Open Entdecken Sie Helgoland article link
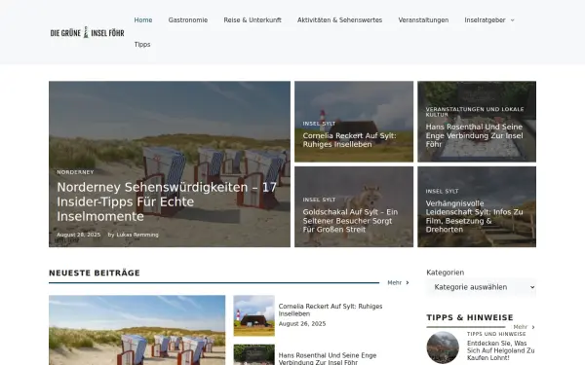Image resolution: width=585 pixels, height=365 pixels. [x=501, y=350]
